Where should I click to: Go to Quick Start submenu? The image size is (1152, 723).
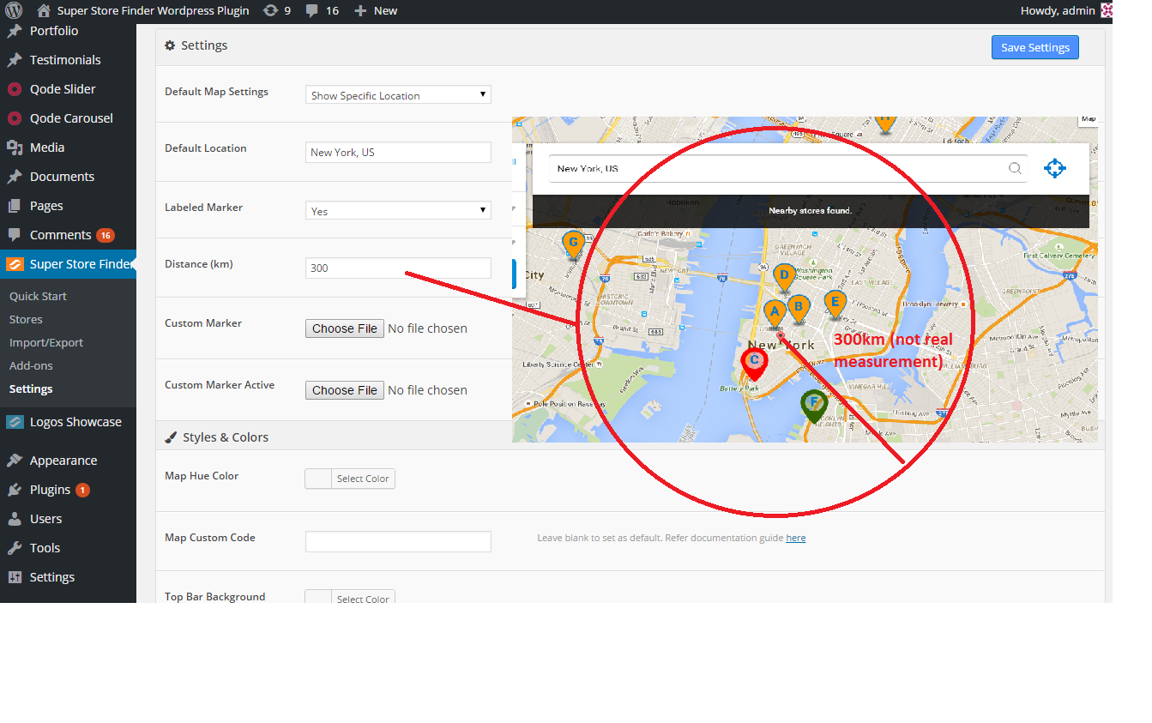pyautogui.click(x=38, y=296)
